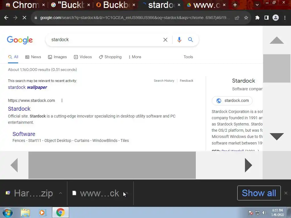Close the downloads bar

coord(286,193)
